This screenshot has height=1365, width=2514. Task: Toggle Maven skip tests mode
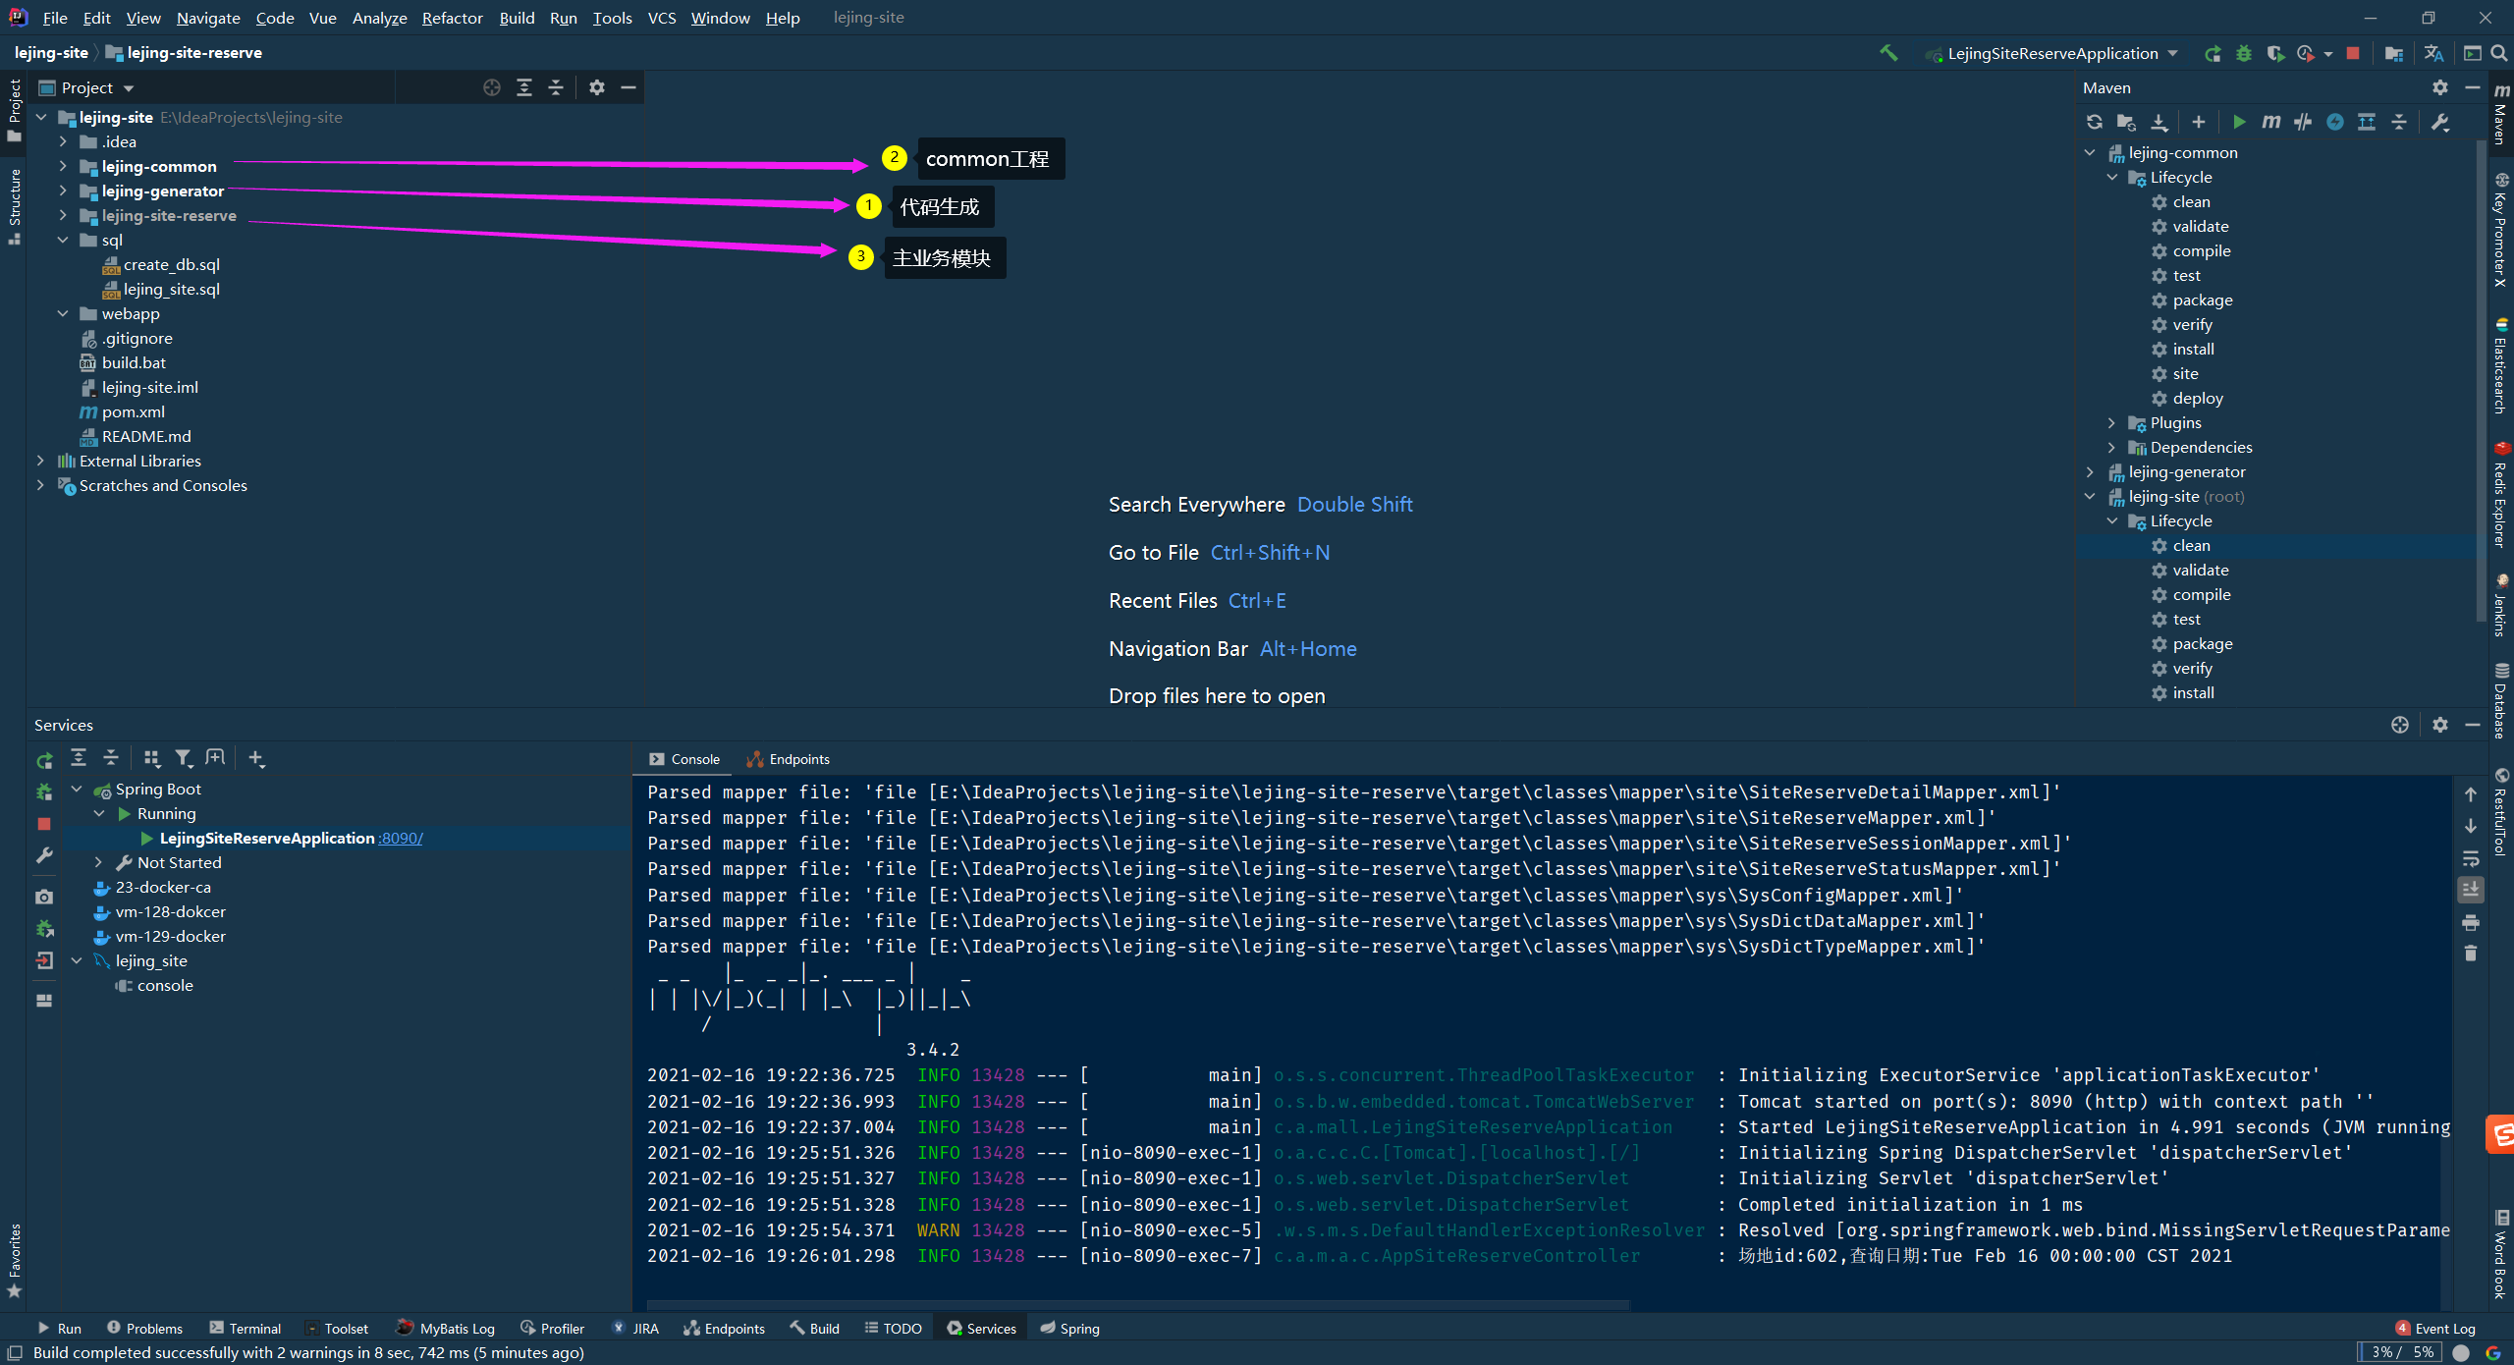2335,122
